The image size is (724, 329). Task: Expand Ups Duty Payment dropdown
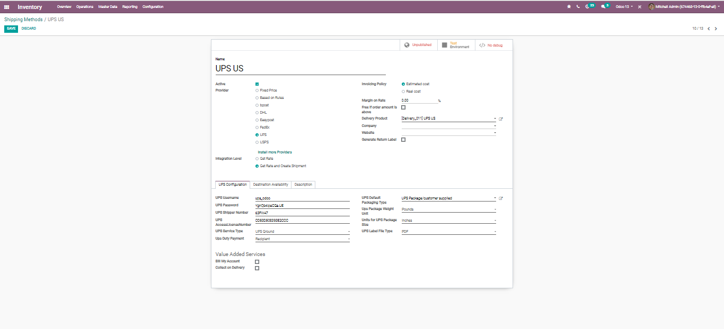pyautogui.click(x=303, y=239)
